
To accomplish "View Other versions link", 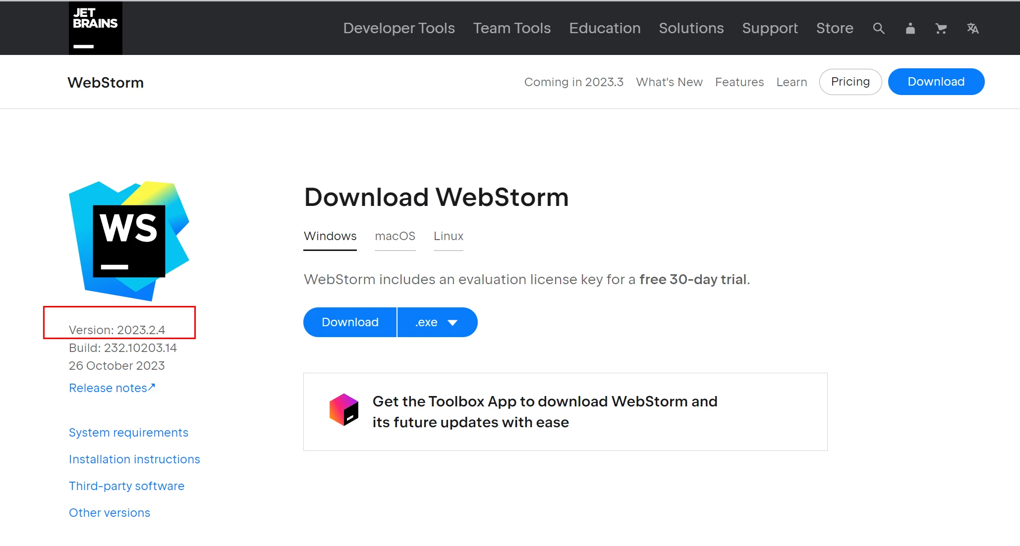I will coord(109,513).
